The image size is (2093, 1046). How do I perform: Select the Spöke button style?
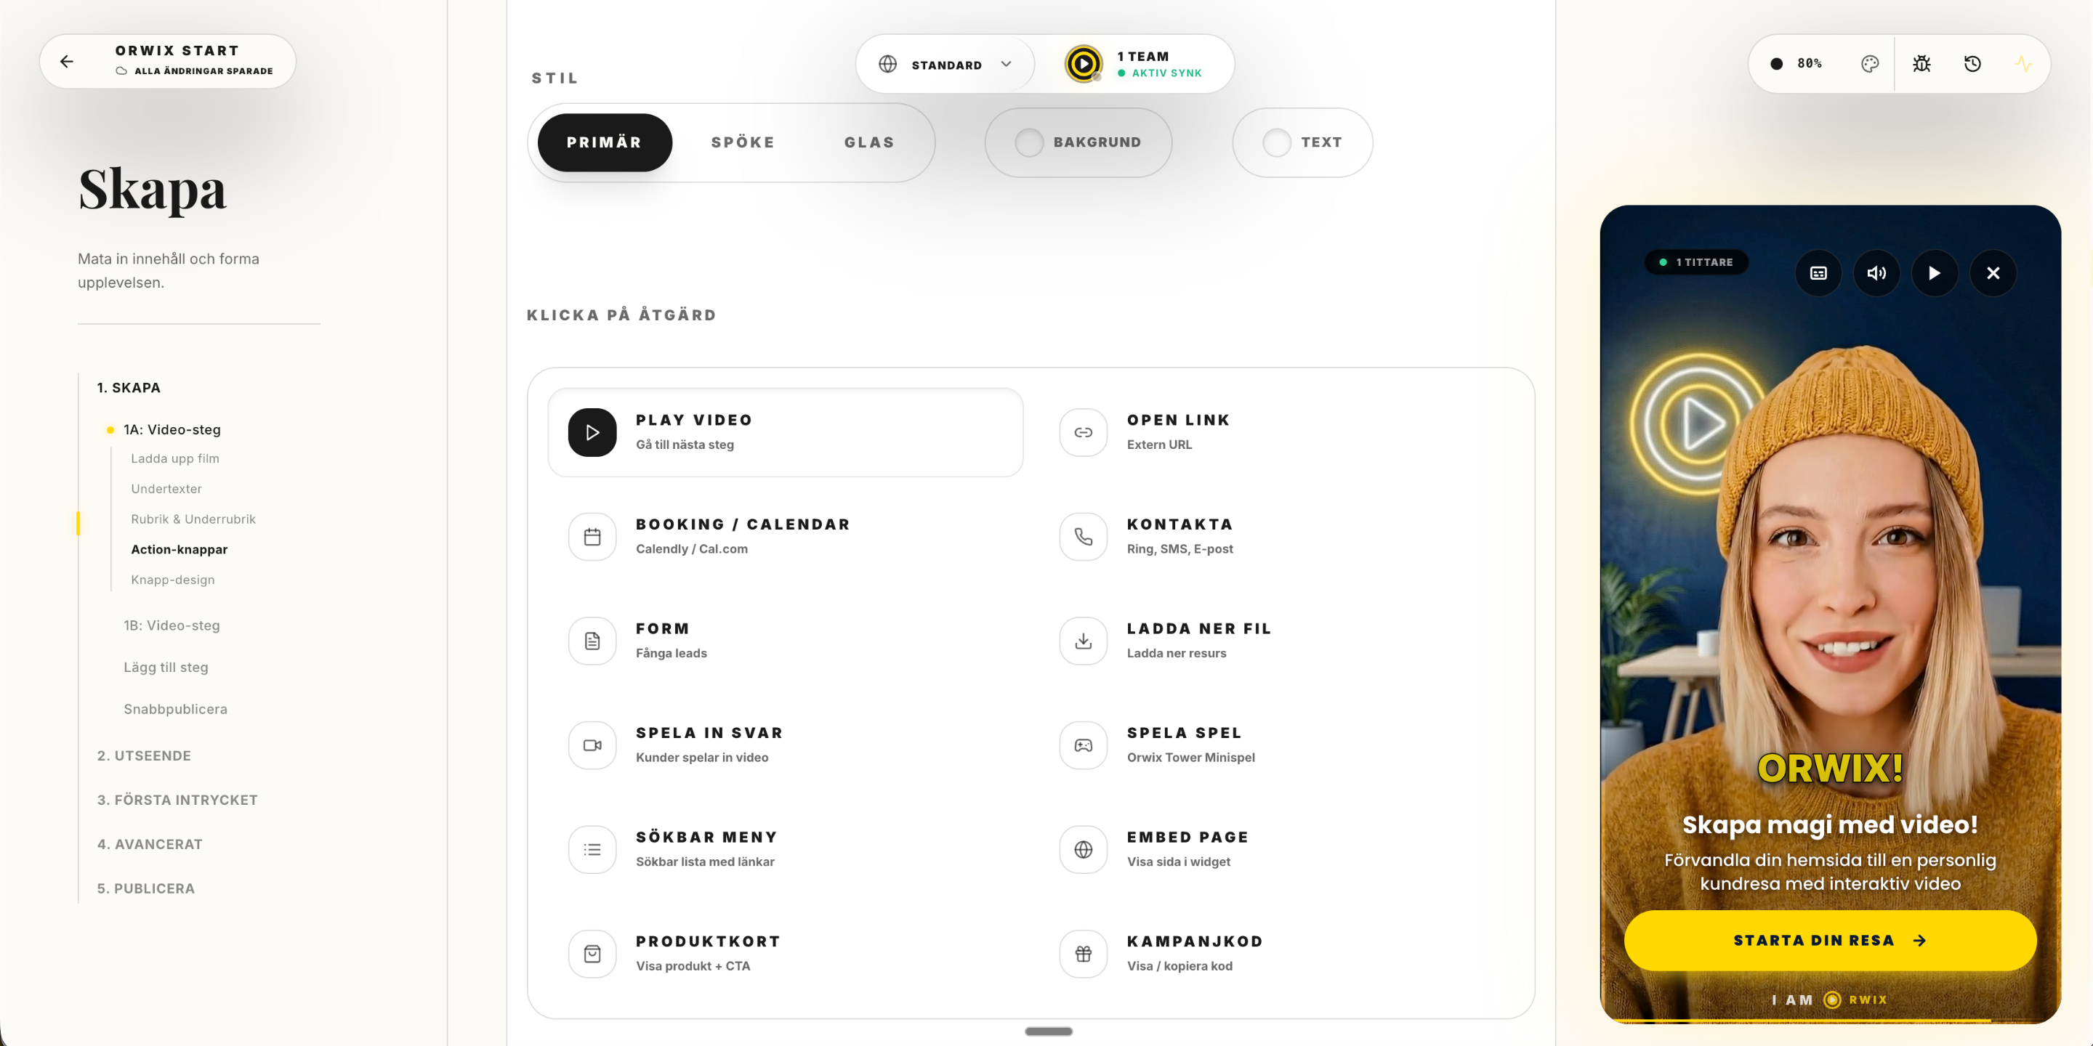[x=743, y=142]
